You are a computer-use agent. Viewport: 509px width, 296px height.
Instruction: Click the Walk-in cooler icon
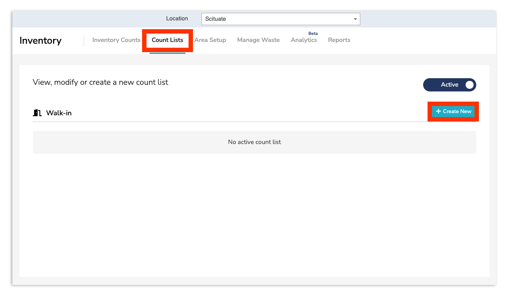[x=37, y=113]
